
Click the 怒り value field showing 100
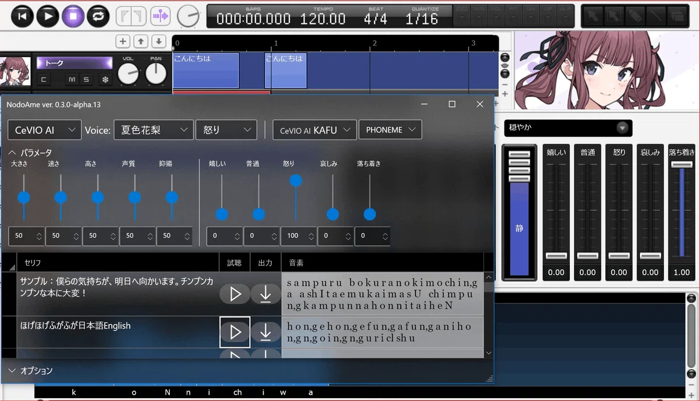299,236
